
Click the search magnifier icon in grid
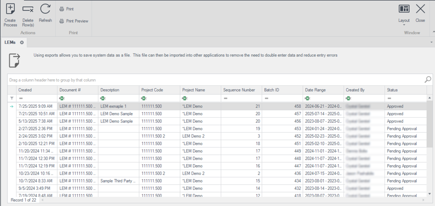(428, 80)
